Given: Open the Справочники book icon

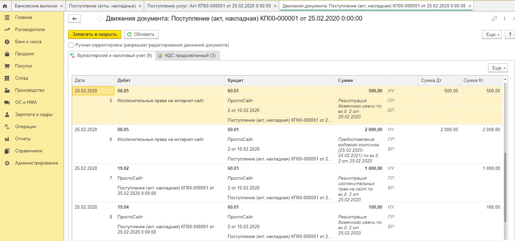Looking at the screenshot, I should click(x=7, y=151).
